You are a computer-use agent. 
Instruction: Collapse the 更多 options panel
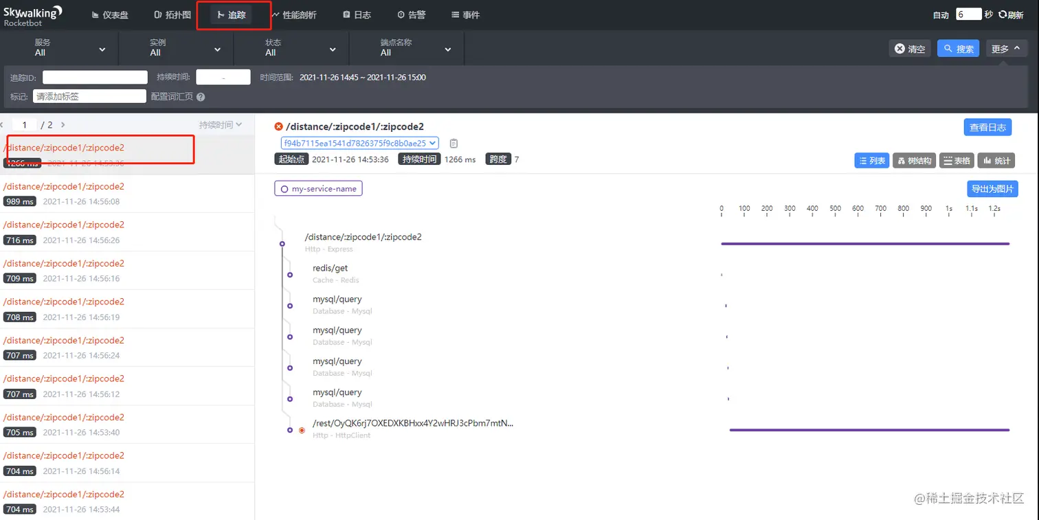[1006, 48]
